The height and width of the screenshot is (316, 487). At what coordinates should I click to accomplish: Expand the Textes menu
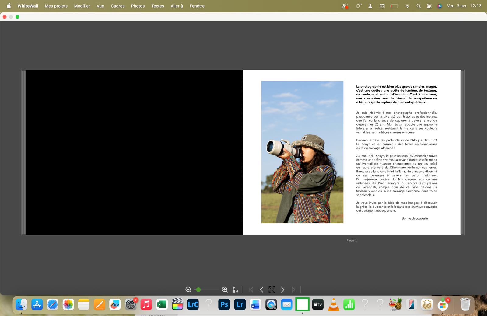pyautogui.click(x=158, y=6)
